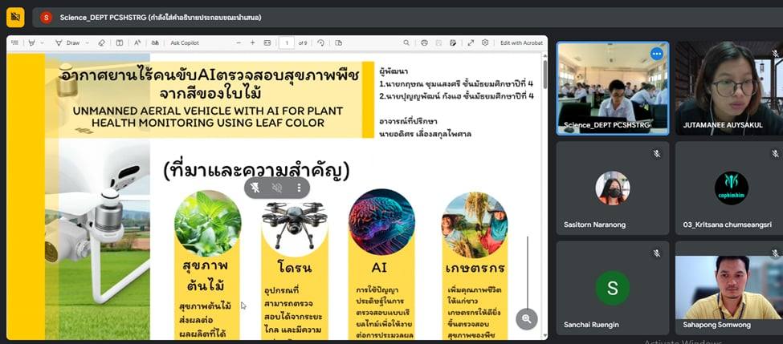This screenshot has width=783, height=344.
Task: Click the round zoom magnifier button on slide
Action: click(x=526, y=318)
